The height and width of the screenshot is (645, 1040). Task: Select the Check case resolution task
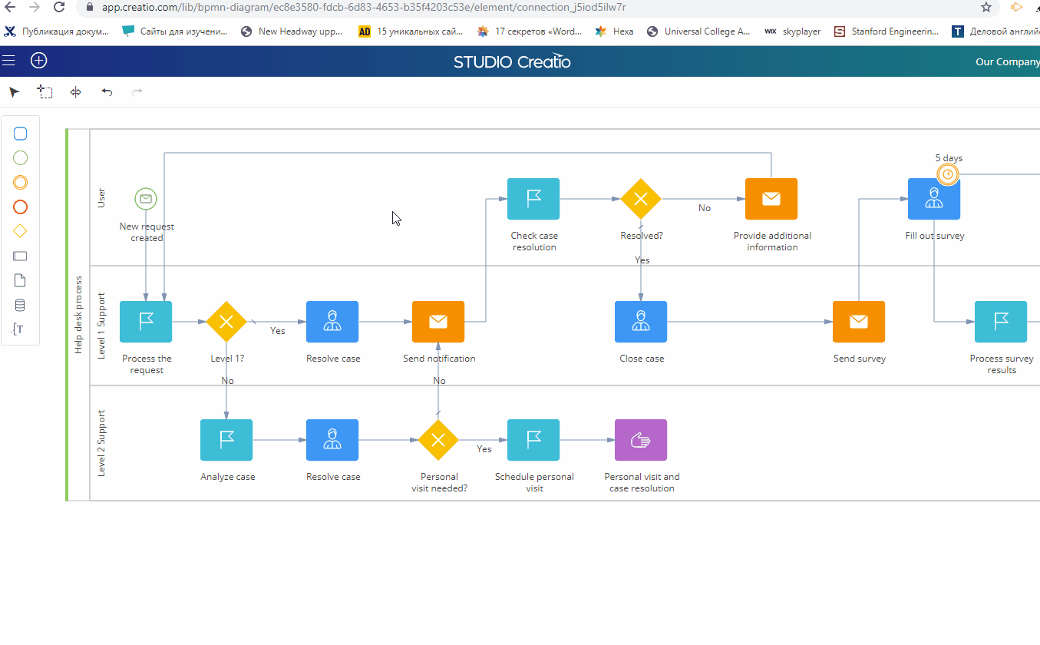[x=533, y=199]
